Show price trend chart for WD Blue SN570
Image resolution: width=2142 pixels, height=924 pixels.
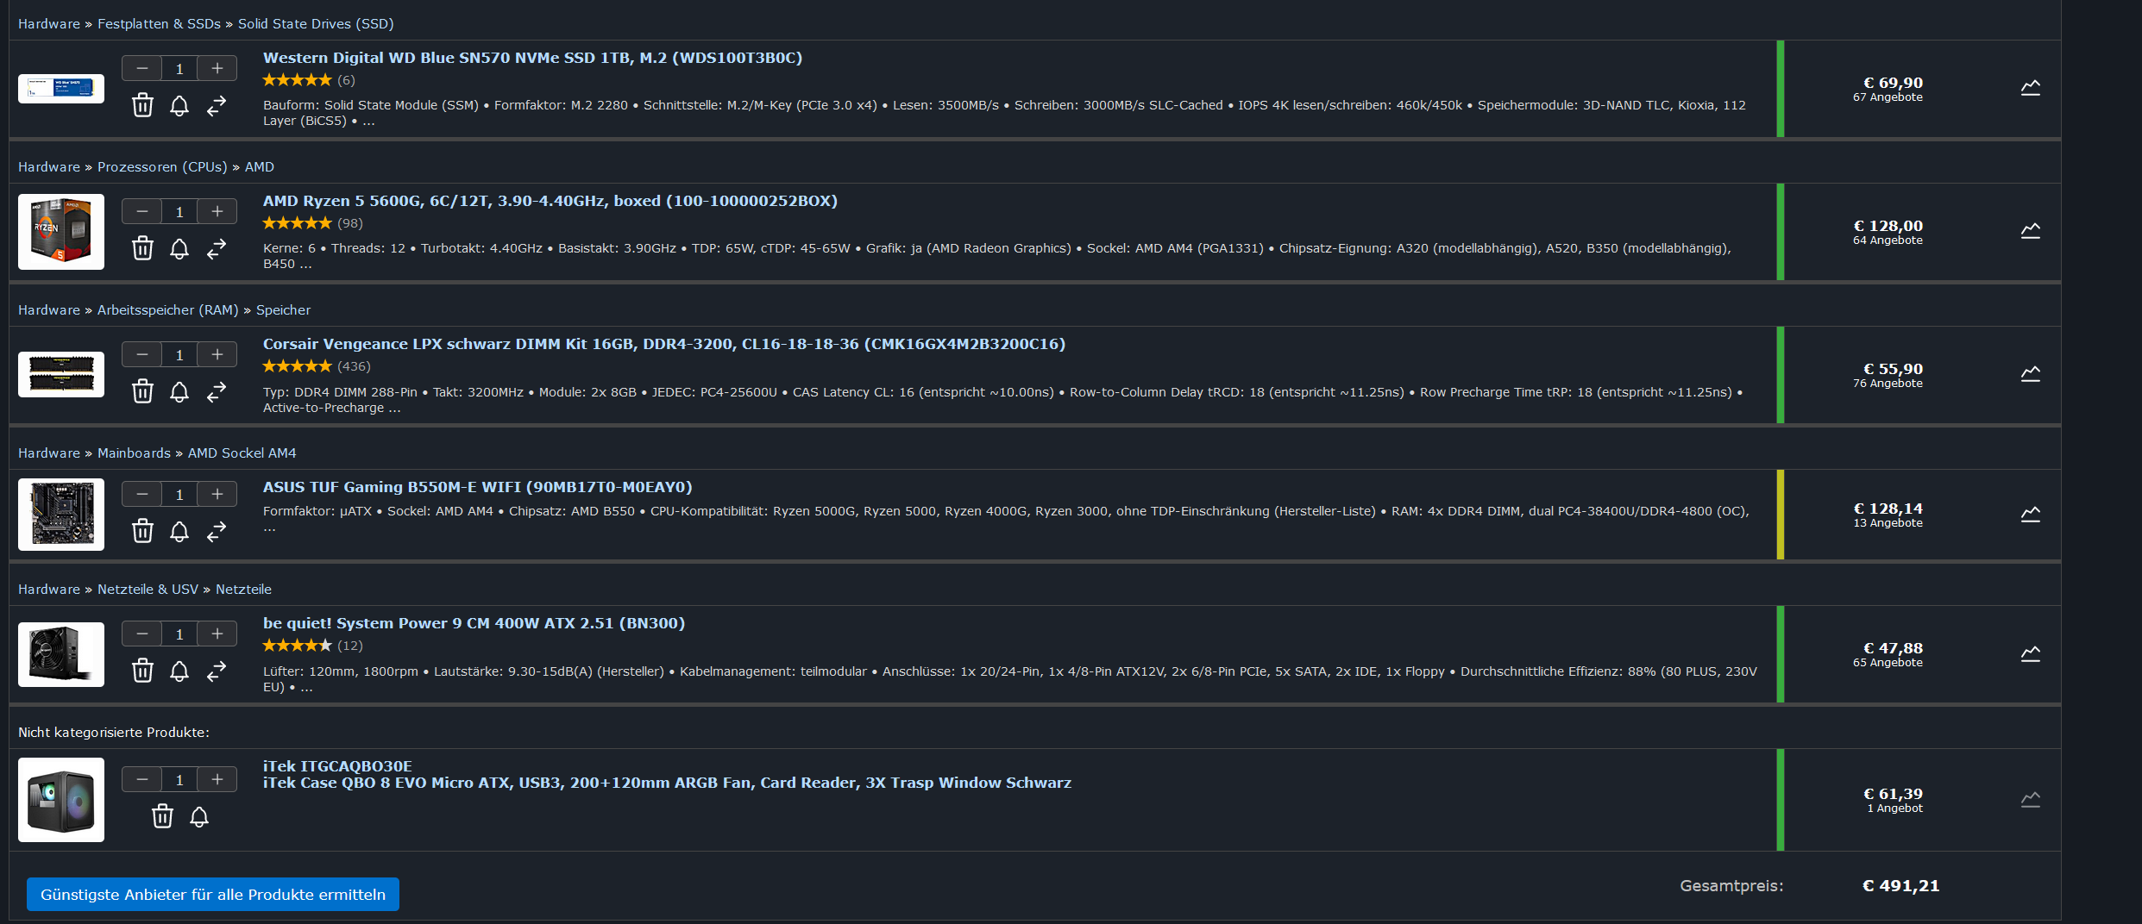pos(2031,88)
